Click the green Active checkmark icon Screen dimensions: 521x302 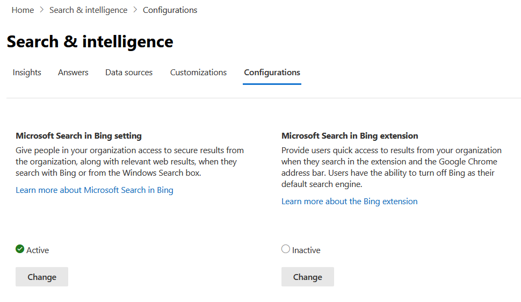point(20,249)
